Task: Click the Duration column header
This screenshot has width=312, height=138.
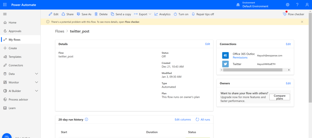Action: pos(152,132)
